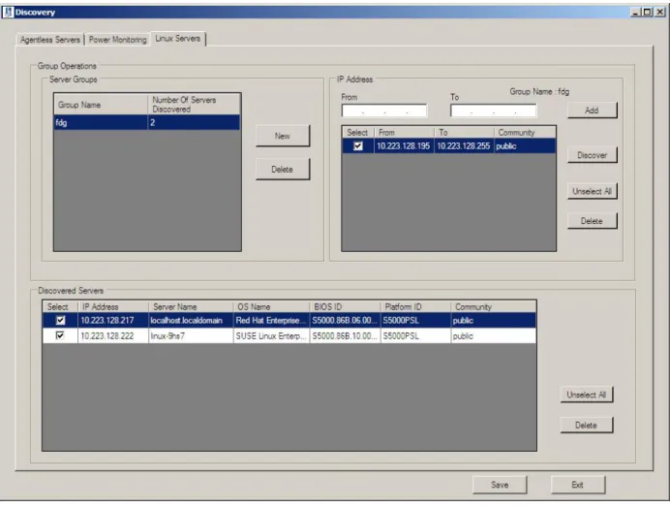Click server name localhost.localdomain
This screenshot has width=670, height=507.
tap(191, 321)
